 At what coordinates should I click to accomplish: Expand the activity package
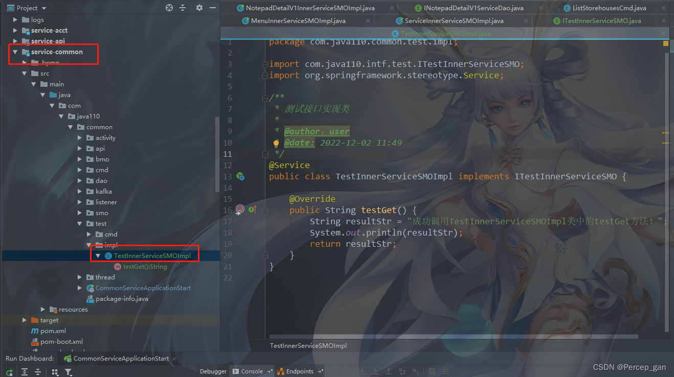pyautogui.click(x=79, y=138)
